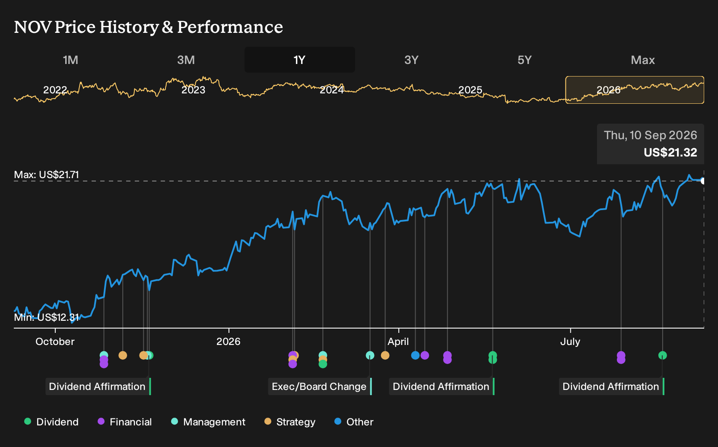Click the bottom purple dot in the first stack after 2026

[x=292, y=364]
